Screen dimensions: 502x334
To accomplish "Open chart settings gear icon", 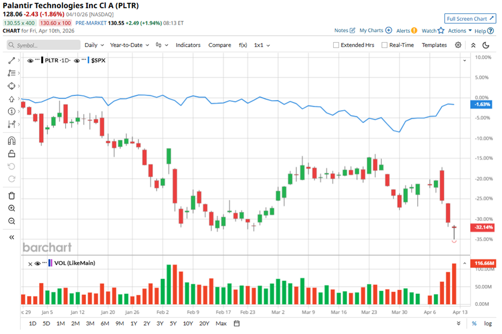I will (458, 45).
